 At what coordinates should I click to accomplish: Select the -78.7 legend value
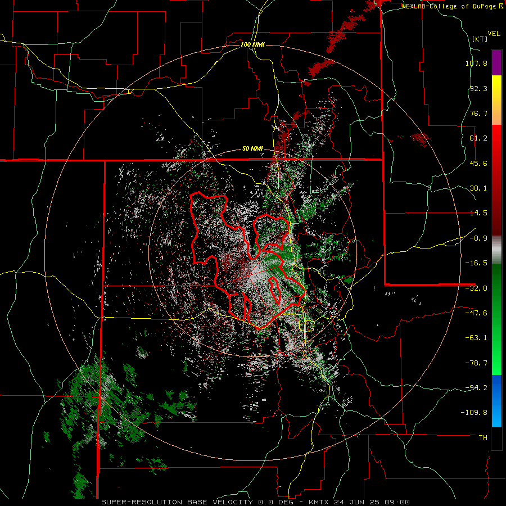coord(476,363)
